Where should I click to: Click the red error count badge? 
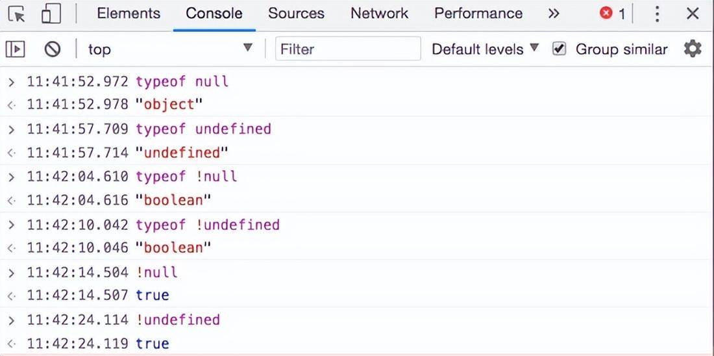tap(612, 14)
